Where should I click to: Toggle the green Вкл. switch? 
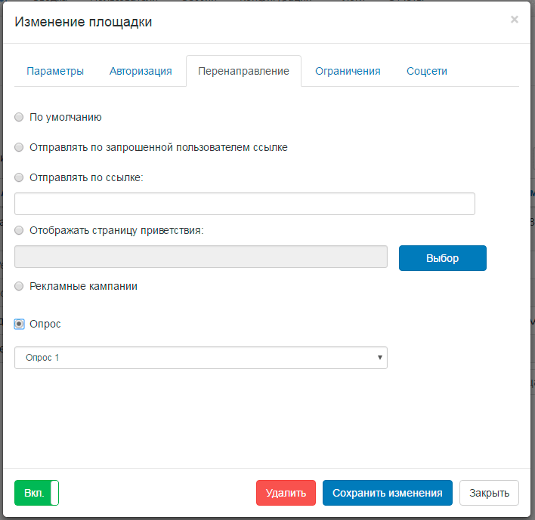click(36, 493)
